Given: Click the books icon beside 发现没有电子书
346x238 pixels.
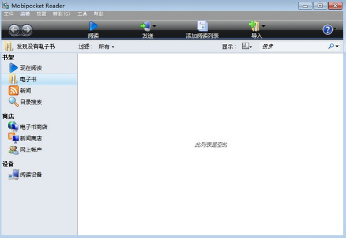Looking at the screenshot, I should tap(9, 46).
